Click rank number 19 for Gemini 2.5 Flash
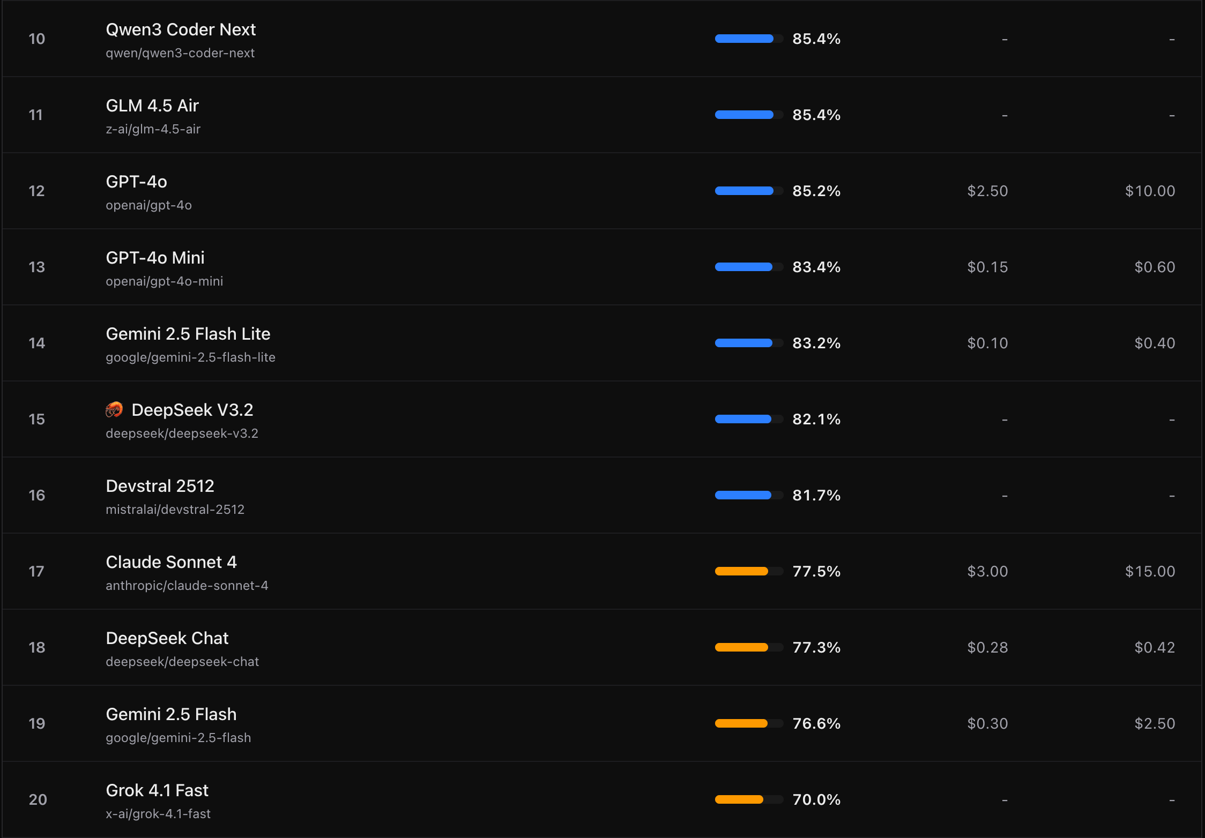This screenshot has width=1205, height=838. [36, 723]
